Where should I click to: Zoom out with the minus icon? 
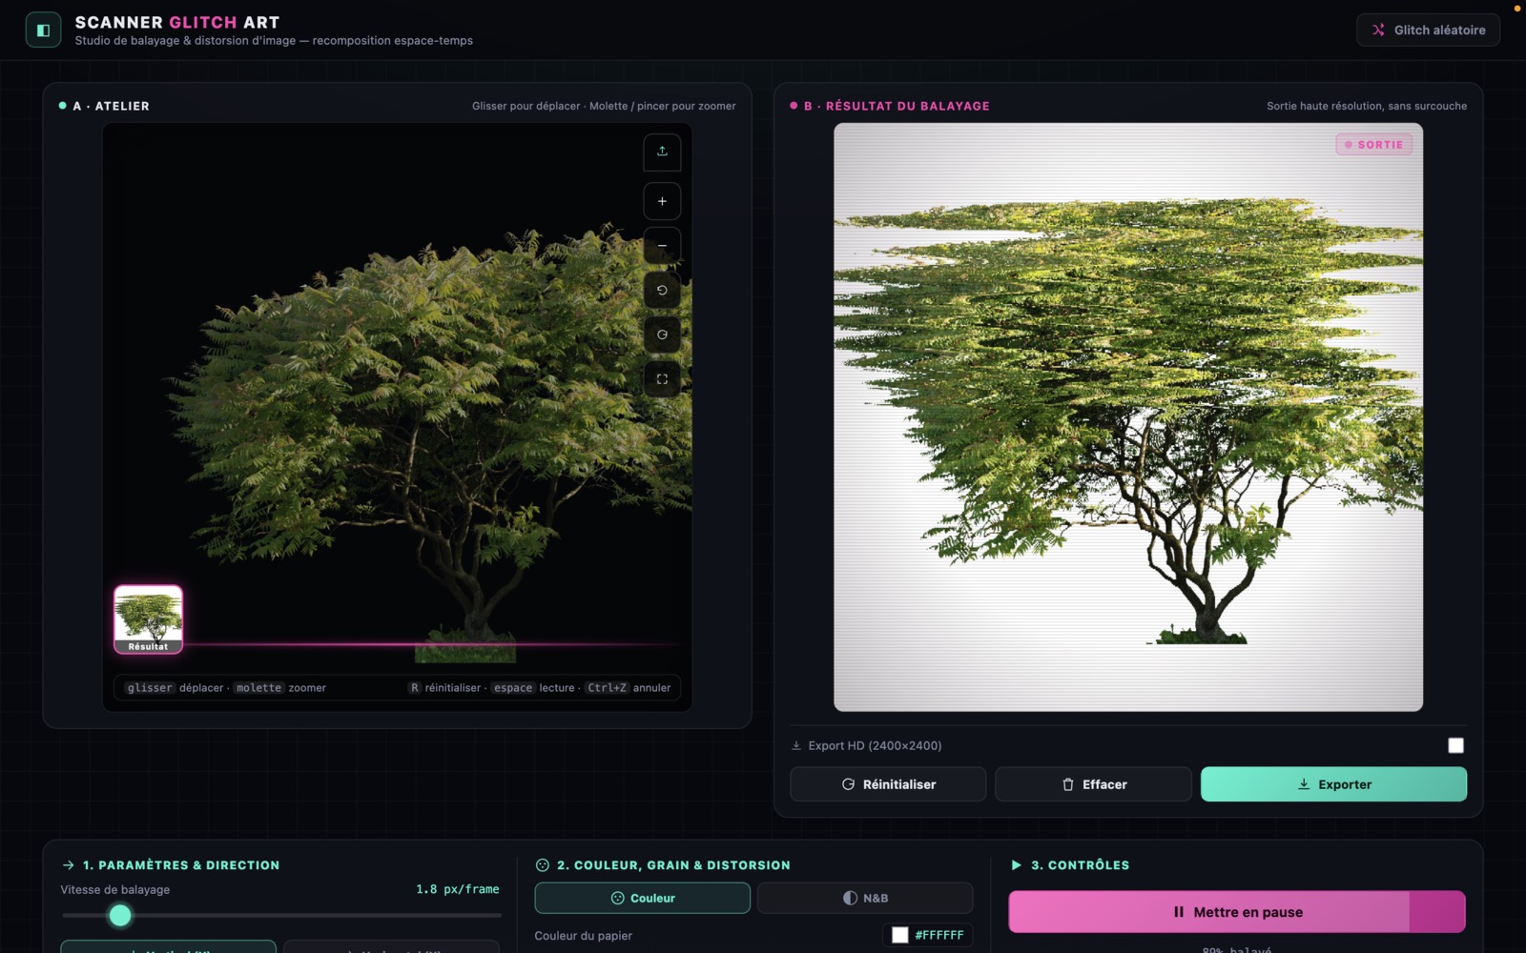662,246
